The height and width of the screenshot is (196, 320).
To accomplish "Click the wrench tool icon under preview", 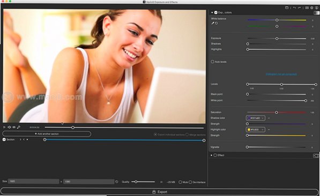I will click(x=19, y=127).
